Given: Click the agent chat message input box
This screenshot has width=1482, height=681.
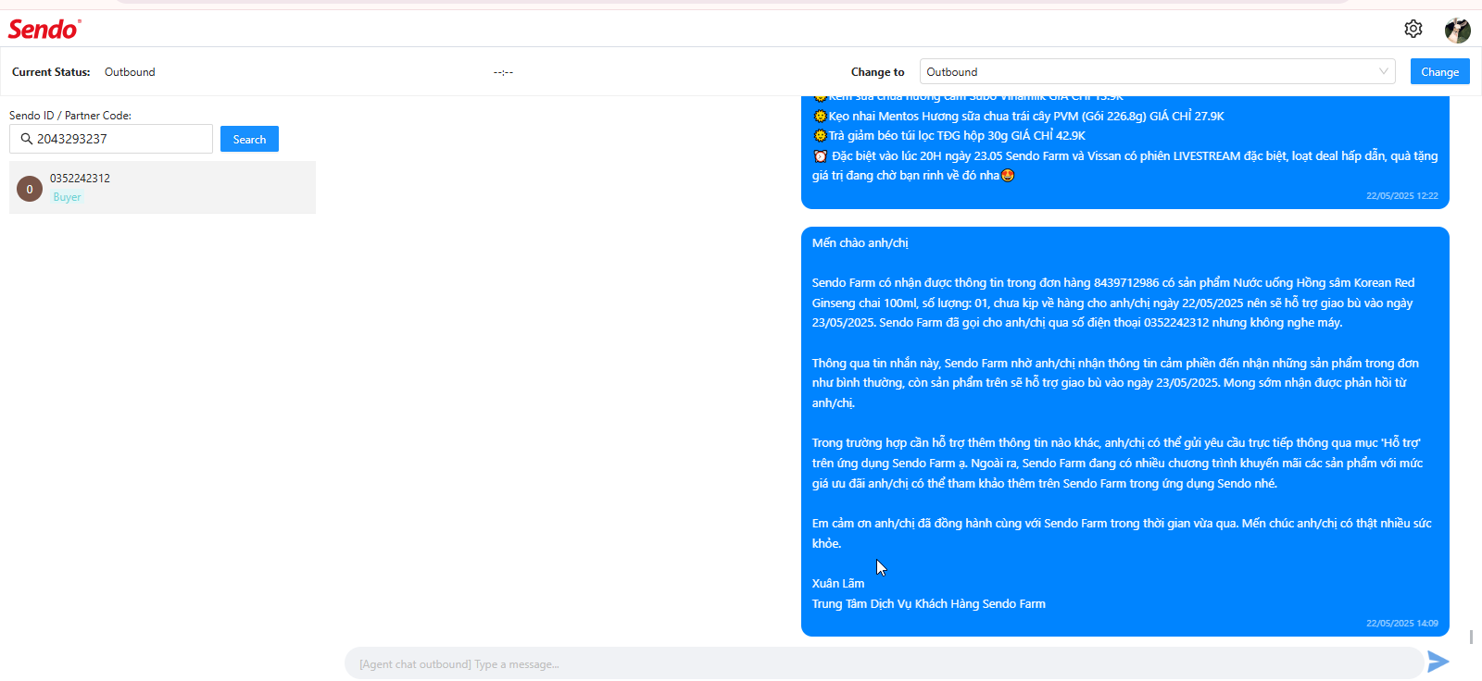Looking at the screenshot, I should 884,663.
